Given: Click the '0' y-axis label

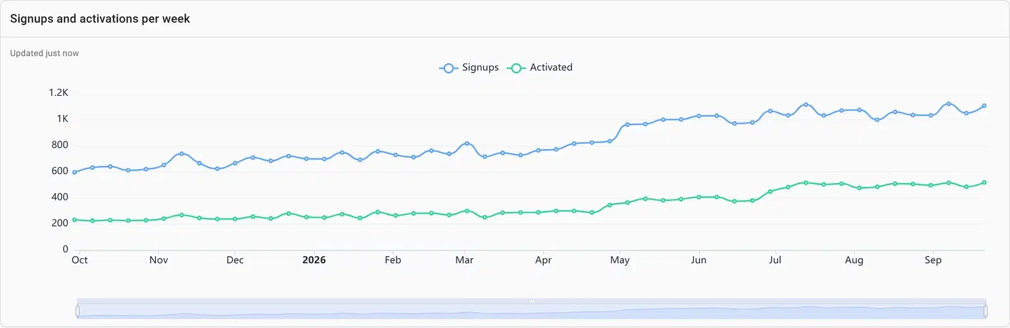Looking at the screenshot, I should (65, 249).
